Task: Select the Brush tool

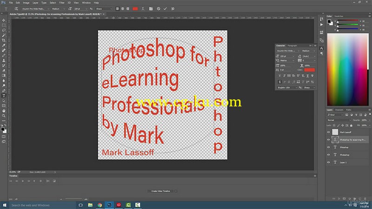Action: pos(4,55)
